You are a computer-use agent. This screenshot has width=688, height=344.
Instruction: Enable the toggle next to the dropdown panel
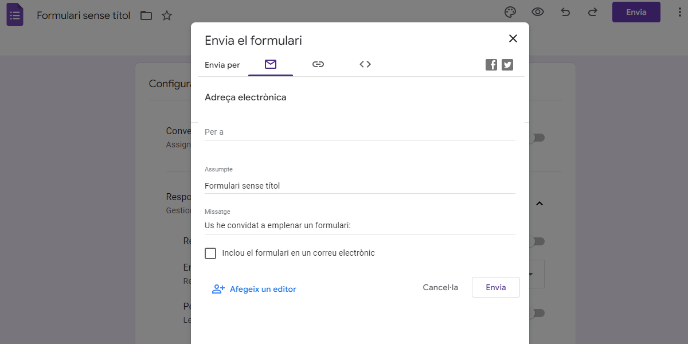(538, 241)
